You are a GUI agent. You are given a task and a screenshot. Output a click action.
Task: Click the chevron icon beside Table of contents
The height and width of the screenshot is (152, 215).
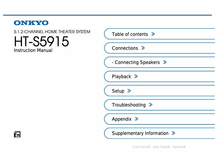coord(153,34)
